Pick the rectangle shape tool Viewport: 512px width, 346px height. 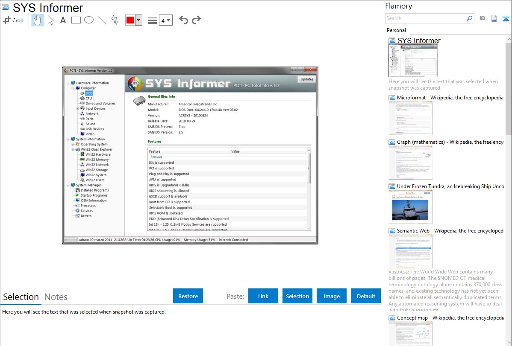[x=76, y=20]
